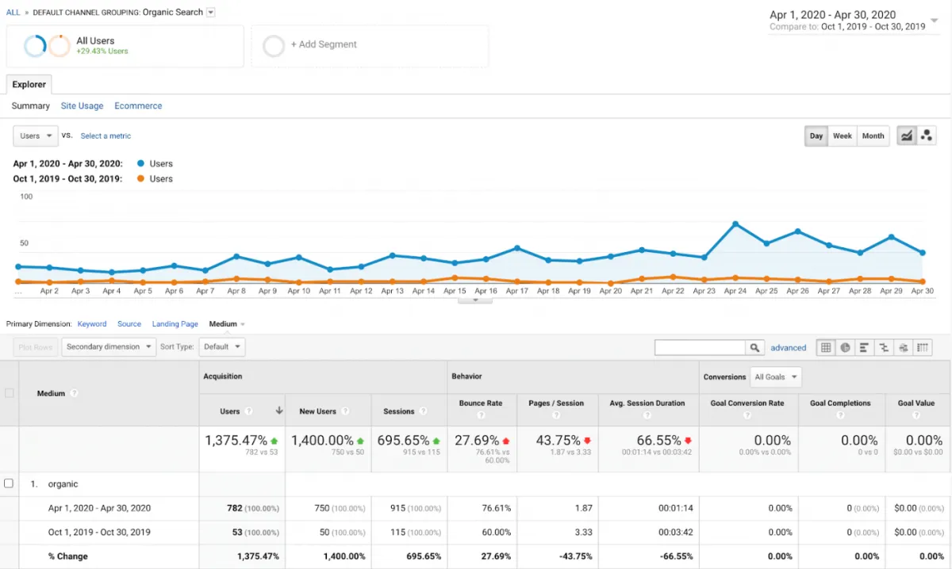
Task: Collapse the chart using the bottom handle
Action: (x=475, y=300)
